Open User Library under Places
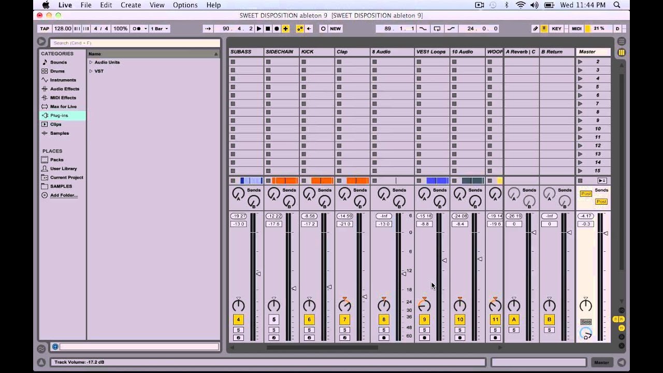The image size is (663, 373). click(63, 168)
